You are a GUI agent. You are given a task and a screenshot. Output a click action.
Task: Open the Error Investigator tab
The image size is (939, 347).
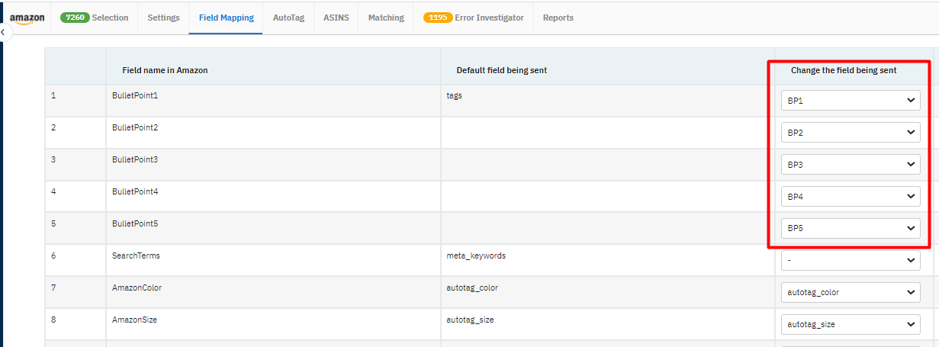pos(473,18)
